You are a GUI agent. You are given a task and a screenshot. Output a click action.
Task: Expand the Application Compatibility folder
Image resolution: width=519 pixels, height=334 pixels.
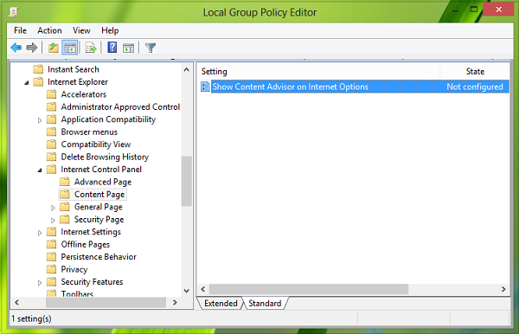coord(40,119)
